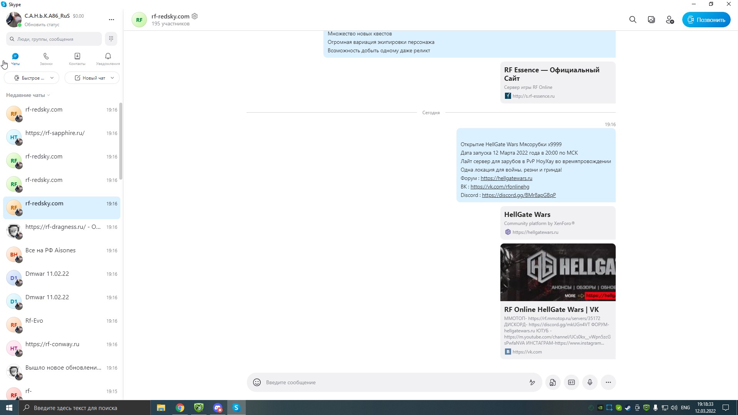
Task: Click the search field Люди, группы, сообщения
Action: click(54, 39)
